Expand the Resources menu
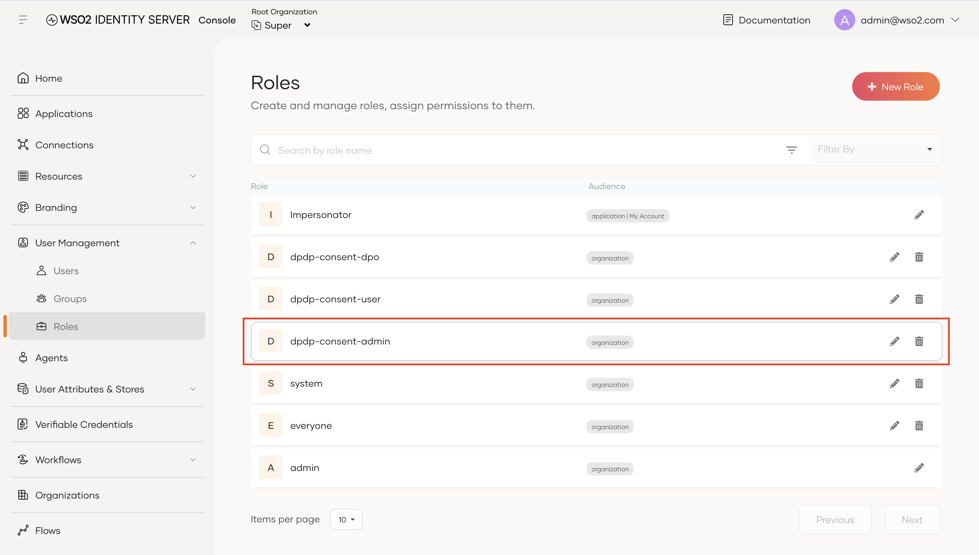The width and height of the screenshot is (979, 555). (107, 176)
